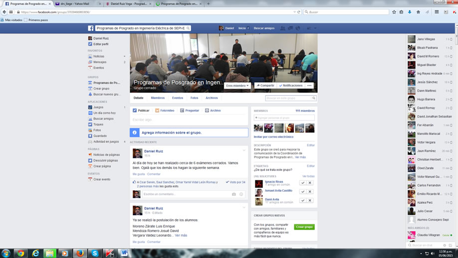Open privacy shortcuts icon in header

309,28
